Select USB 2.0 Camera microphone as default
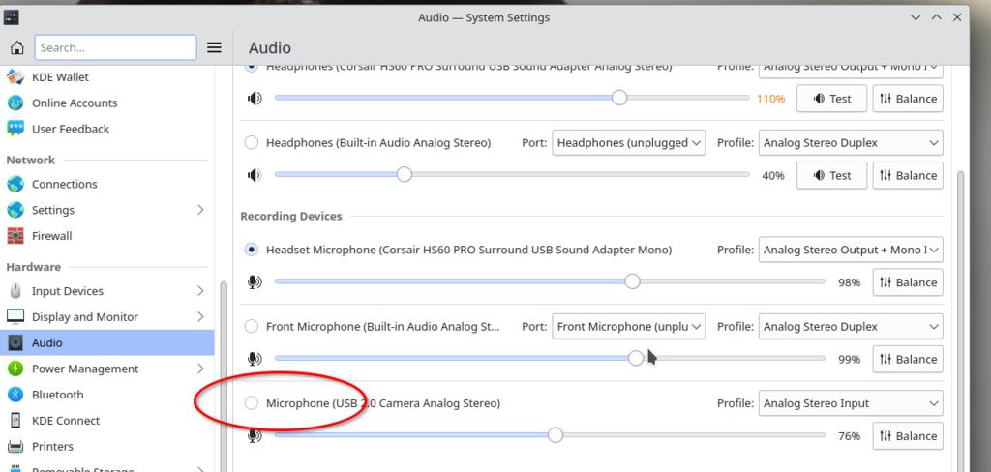Screen dimensions: 991x472 [x=252, y=403]
